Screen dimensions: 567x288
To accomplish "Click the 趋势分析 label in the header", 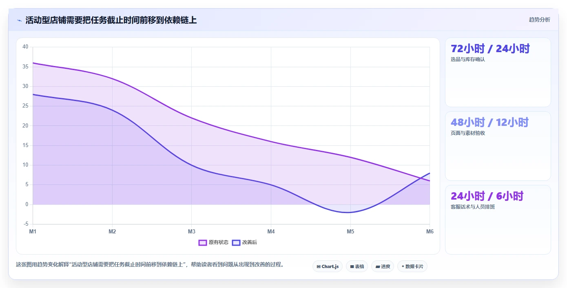I will tap(539, 20).
